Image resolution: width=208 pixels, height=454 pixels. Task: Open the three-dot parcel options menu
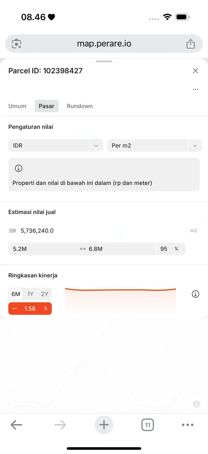(195, 89)
